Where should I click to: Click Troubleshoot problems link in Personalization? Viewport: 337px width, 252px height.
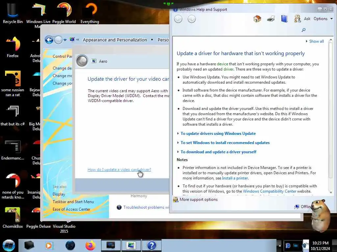pyautogui.click(x=146, y=207)
